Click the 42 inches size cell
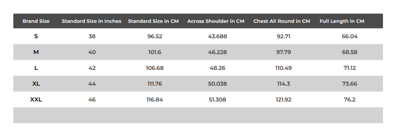The width and height of the screenshot is (397, 139). (92, 68)
